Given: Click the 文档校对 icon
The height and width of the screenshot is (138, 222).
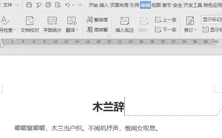Looking at the screenshot, I should coord(30,21).
